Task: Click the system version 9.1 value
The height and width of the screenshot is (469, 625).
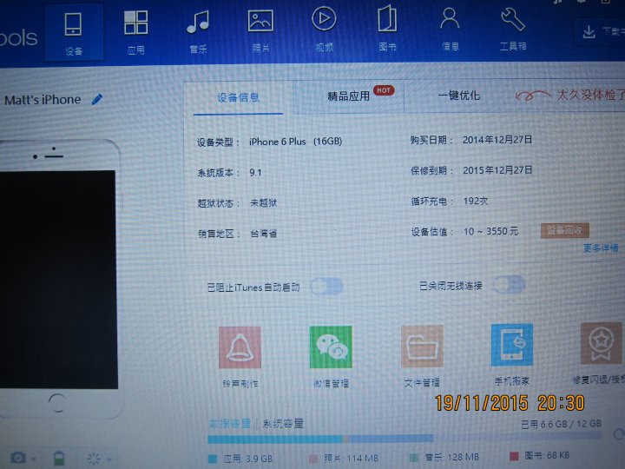Action: coord(255,172)
